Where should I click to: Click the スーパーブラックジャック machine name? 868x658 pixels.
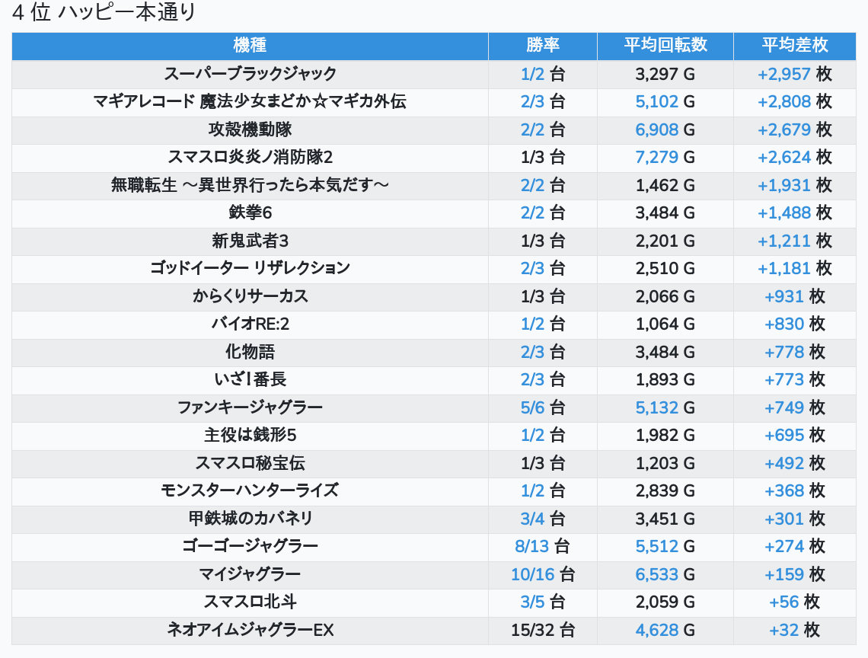tap(250, 74)
